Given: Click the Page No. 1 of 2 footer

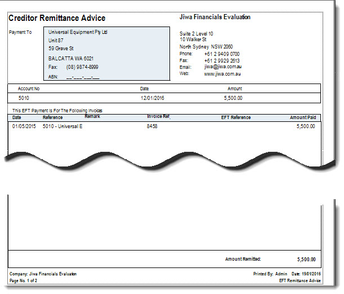Looking at the screenshot, I should click(x=23, y=280).
